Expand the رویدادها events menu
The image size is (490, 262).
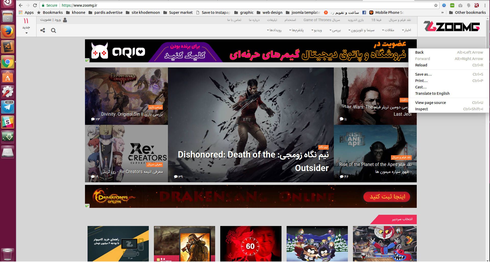[274, 30]
